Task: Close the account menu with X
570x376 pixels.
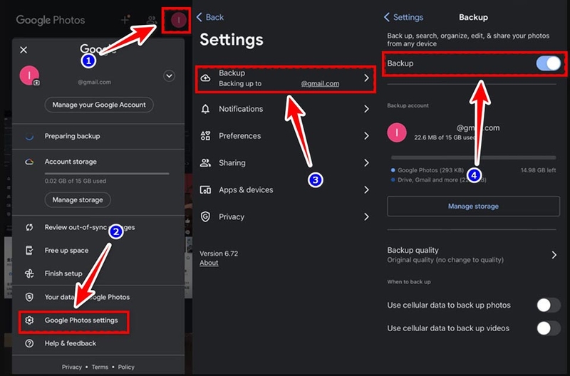Action: [24, 50]
